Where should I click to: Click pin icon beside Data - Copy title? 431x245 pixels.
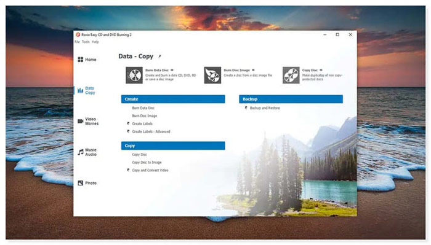(x=159, y=56)
